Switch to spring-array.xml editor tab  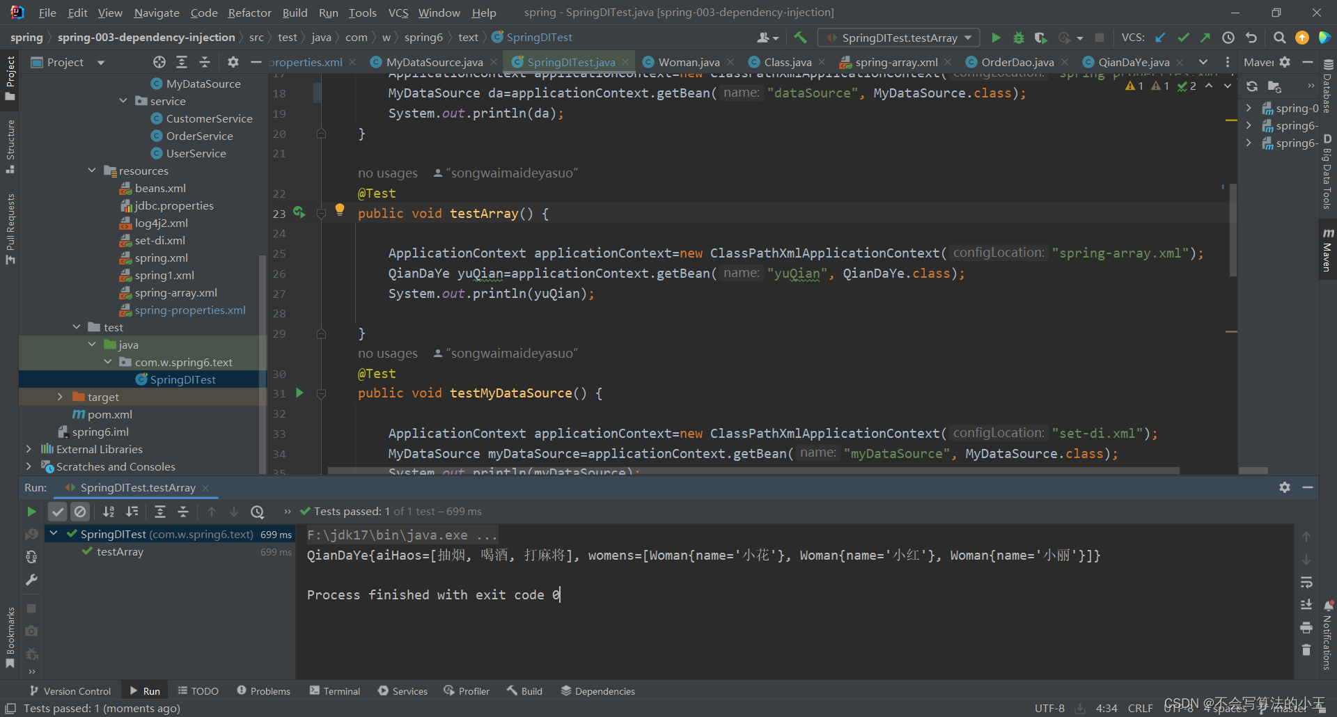click(896, 62)
